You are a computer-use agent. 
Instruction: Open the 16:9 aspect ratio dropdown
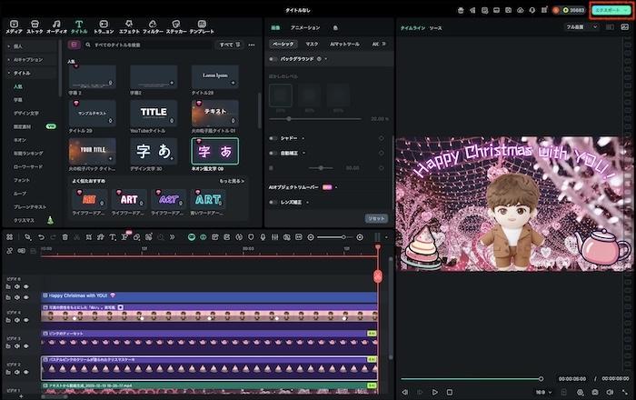pyautogui.click(x=543, y=393)
